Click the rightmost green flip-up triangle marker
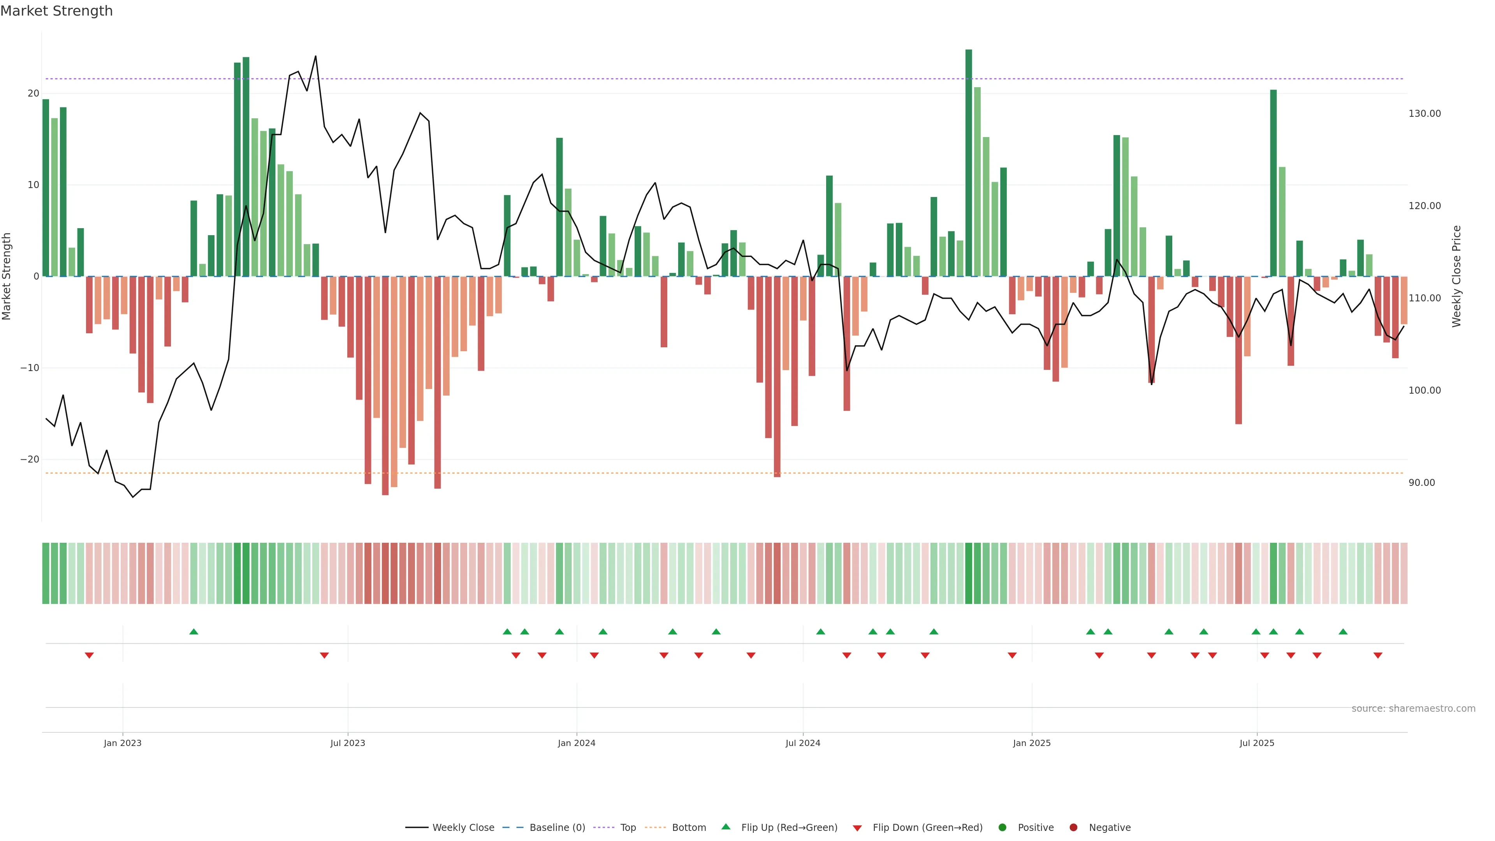 coord(1343,632)
